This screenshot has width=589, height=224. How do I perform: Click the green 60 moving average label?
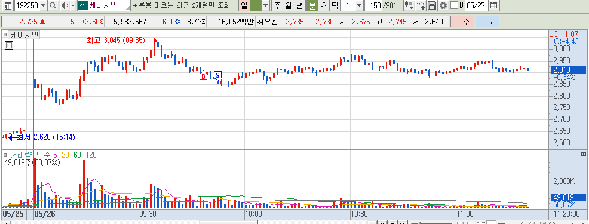(x=78, y=155)
